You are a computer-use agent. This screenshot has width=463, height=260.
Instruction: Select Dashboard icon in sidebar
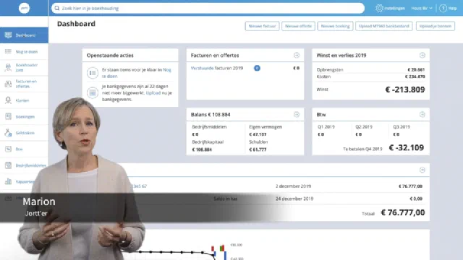[x=8, y=35]
